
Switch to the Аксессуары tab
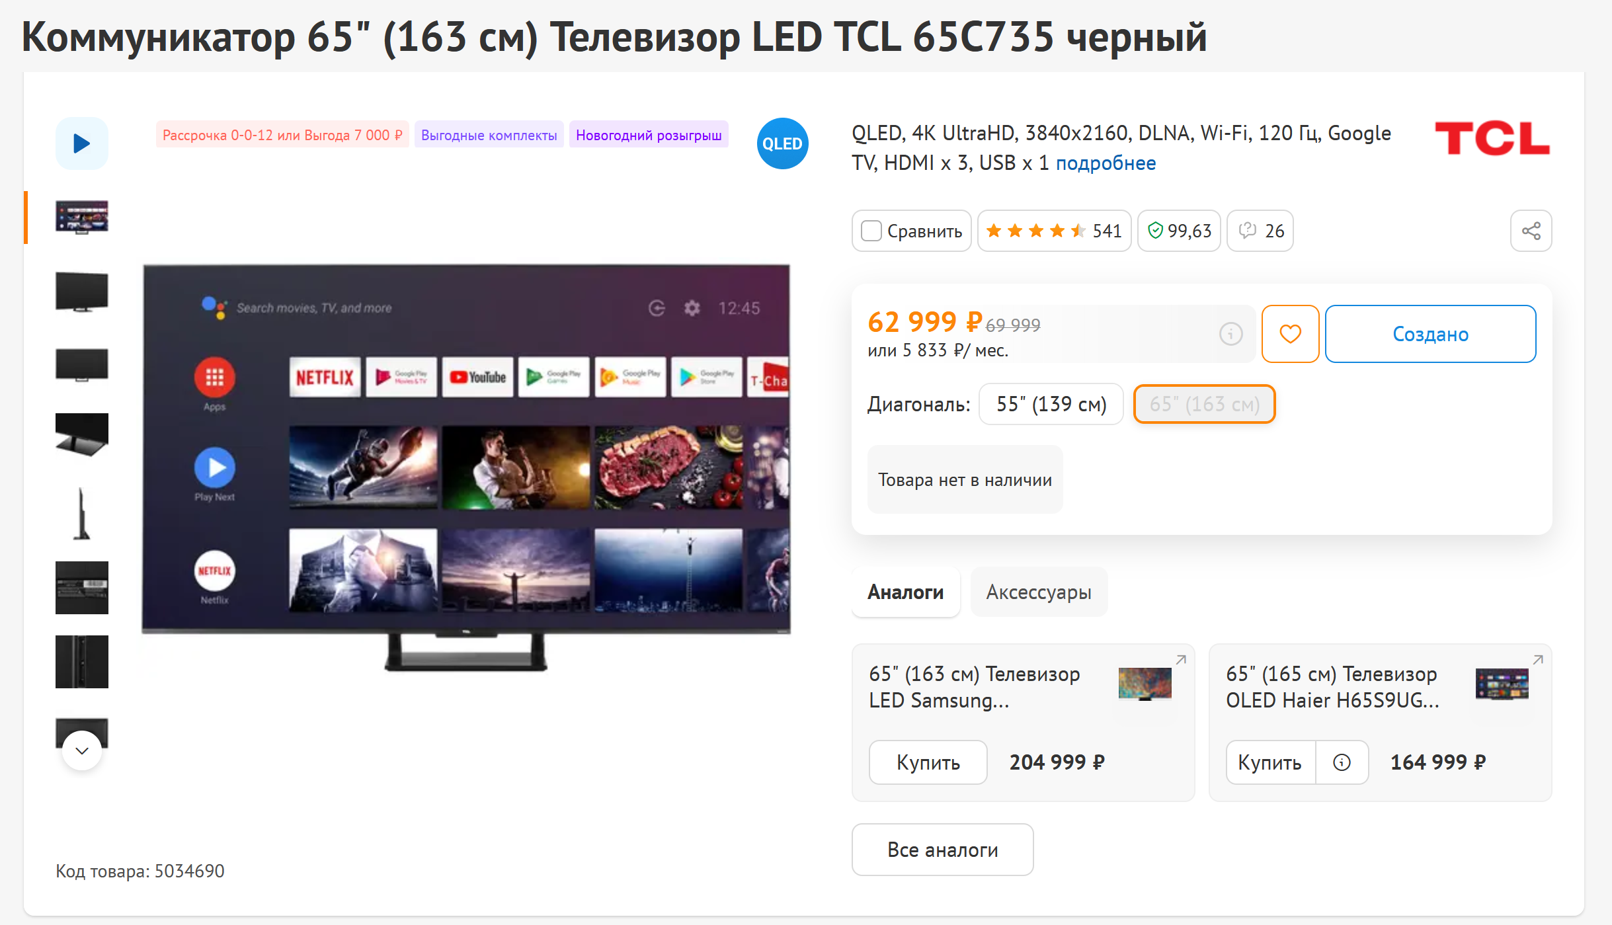[1039, 592]
